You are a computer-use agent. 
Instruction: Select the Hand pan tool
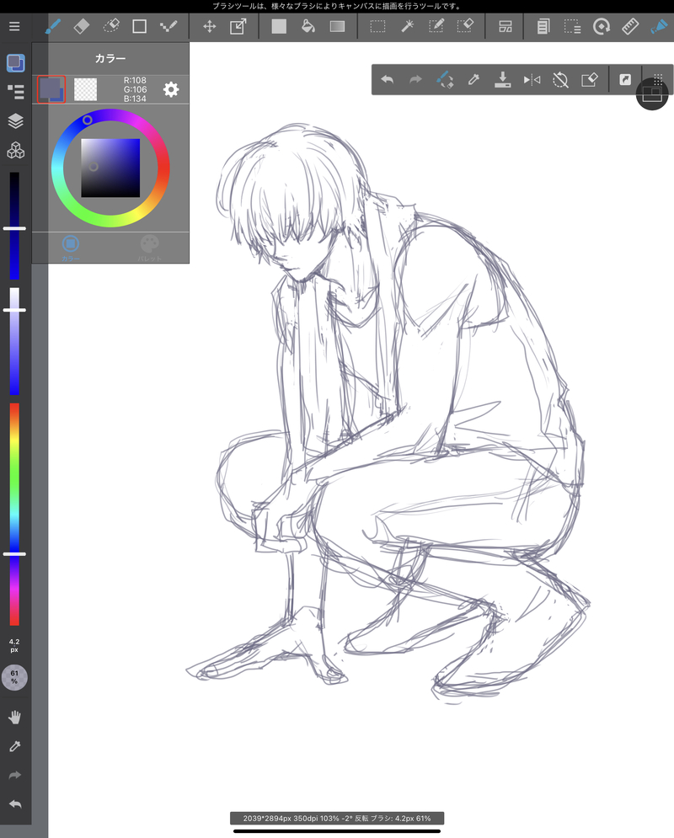[x=15, y=718]
